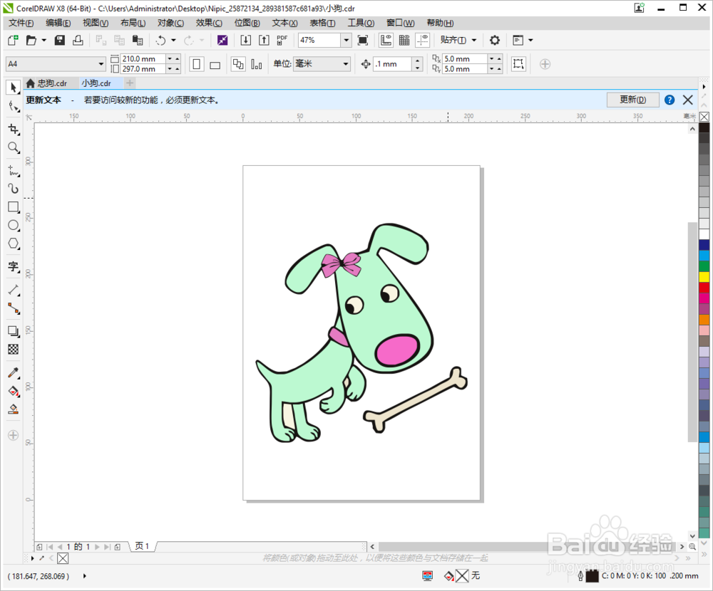Click the Save disk icon
This screenshot has height=591, width=713.
click(x=60, y=41)
